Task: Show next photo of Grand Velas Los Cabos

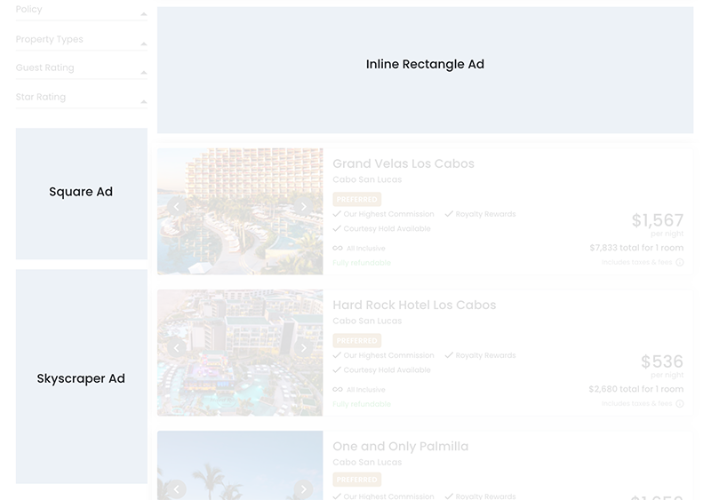Action: coord(303,207)
